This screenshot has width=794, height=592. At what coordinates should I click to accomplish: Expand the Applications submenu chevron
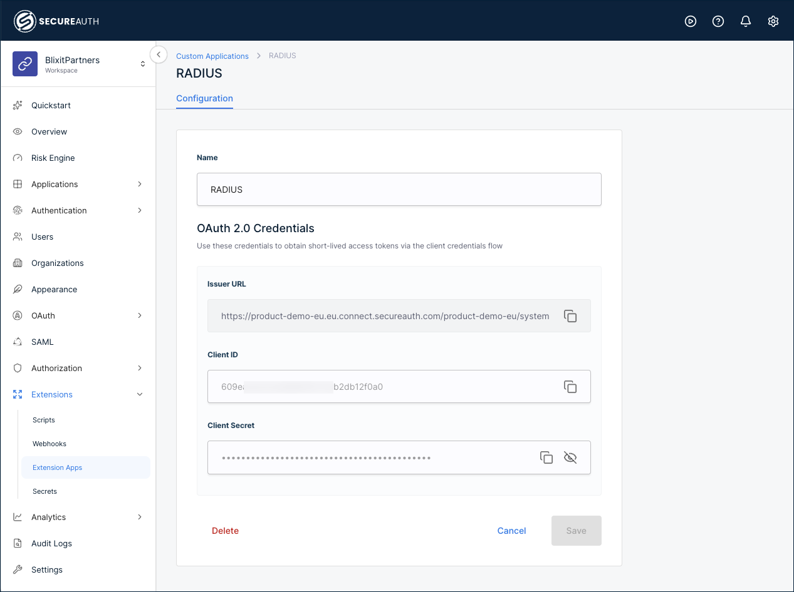[x=140, y=184]
